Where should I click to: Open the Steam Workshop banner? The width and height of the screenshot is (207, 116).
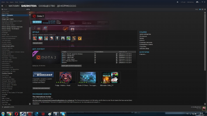tap(43, 75)
